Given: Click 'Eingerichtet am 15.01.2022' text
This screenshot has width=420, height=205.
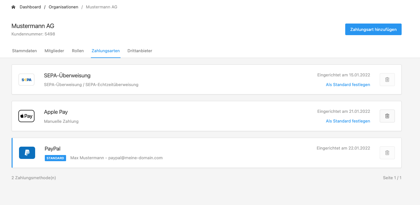Looking at the screenshot, I should tap(344, 75).
